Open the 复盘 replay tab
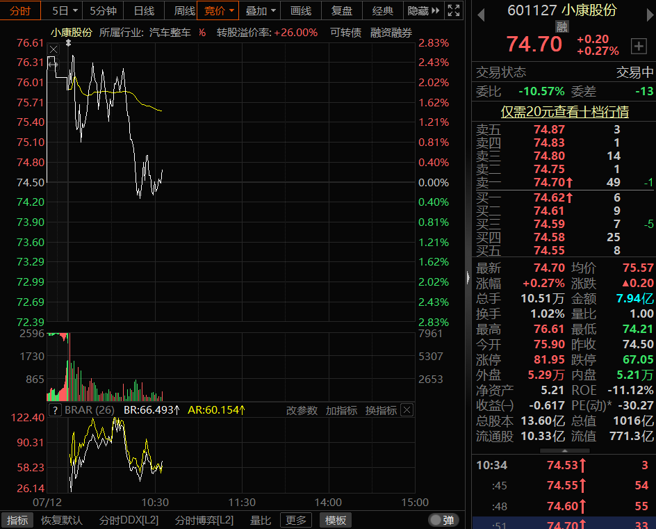The width and height of the screenshot is (656, 529). [342, 10]
